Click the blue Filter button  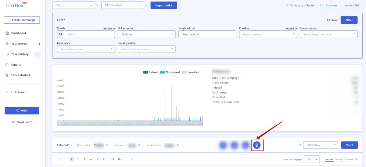[349, 20]
